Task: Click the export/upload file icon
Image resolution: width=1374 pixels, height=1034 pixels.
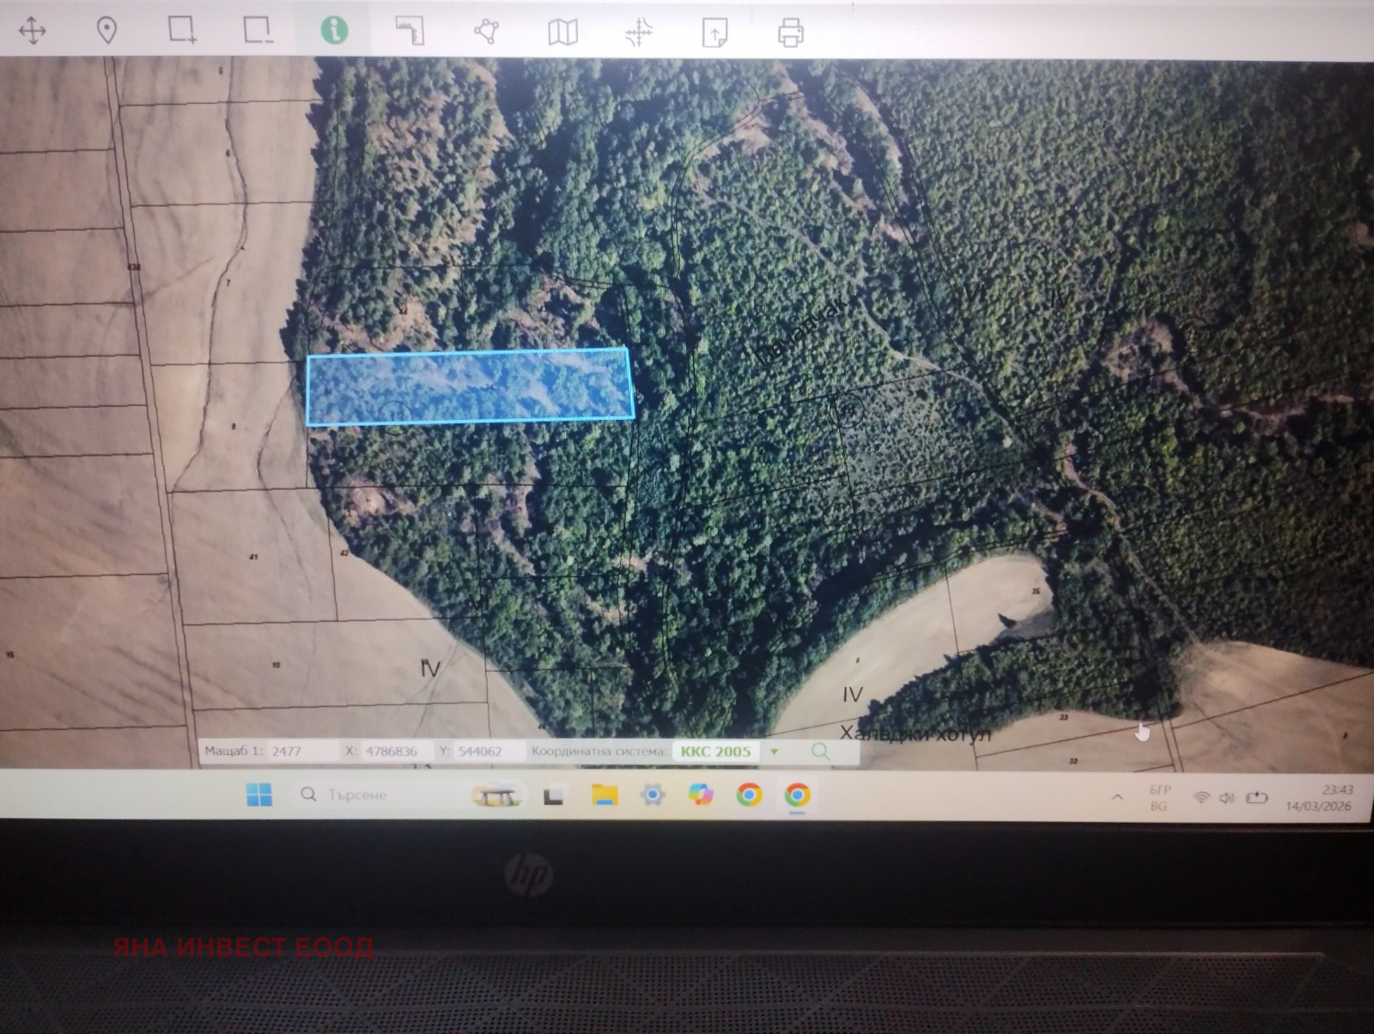Action: point(714,33)
